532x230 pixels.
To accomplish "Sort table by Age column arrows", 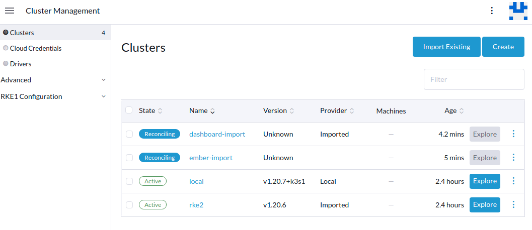I will pos(462,111).
